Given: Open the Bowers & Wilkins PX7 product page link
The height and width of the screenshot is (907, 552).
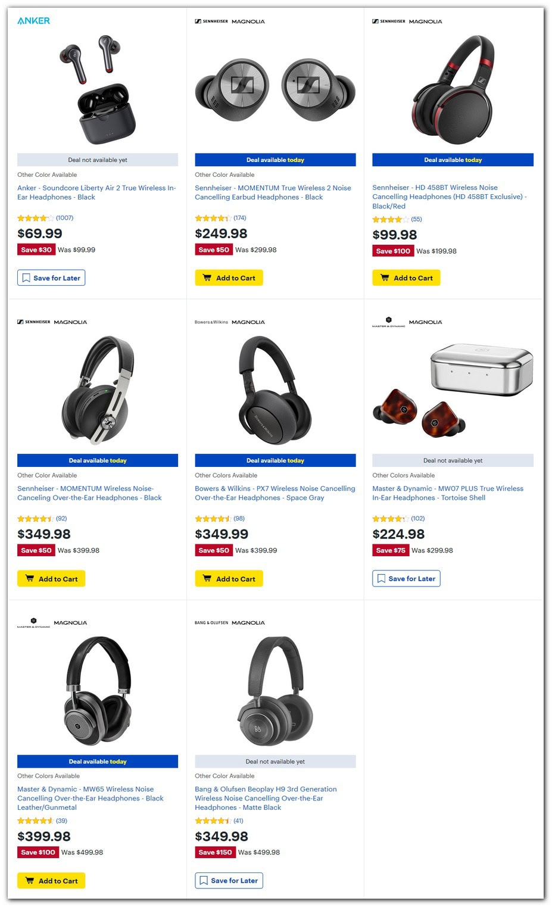Looking at the screenshot, I should click(x=274, y=493).
